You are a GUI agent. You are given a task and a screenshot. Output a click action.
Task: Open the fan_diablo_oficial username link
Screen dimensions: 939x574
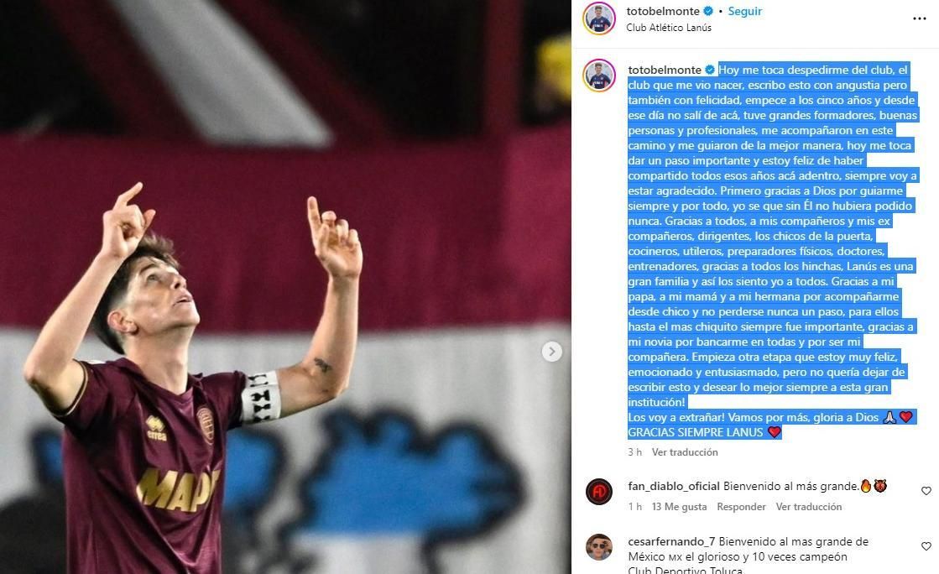pos(674,486)
